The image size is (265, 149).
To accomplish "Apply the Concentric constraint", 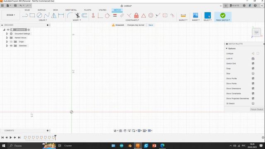I will (x=151, y=15).
